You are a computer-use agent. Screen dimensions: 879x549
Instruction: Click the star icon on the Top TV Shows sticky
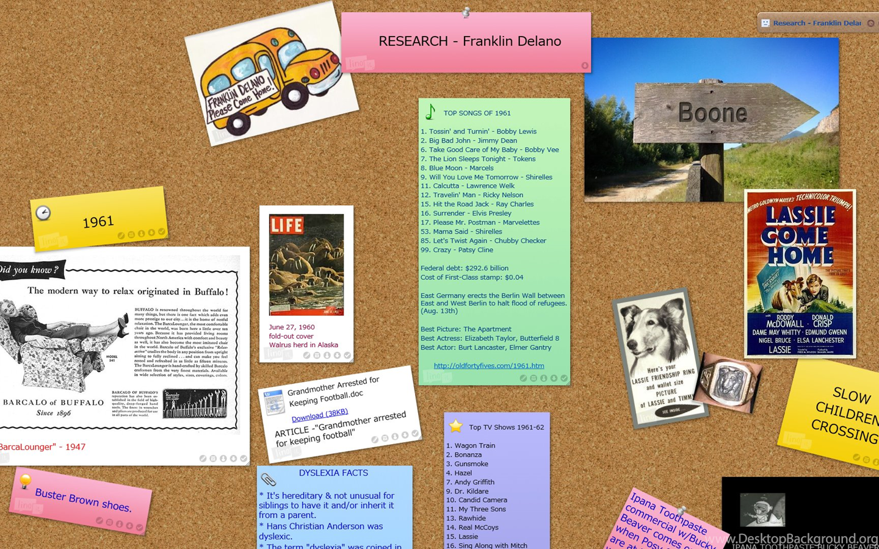pos(456,426)
